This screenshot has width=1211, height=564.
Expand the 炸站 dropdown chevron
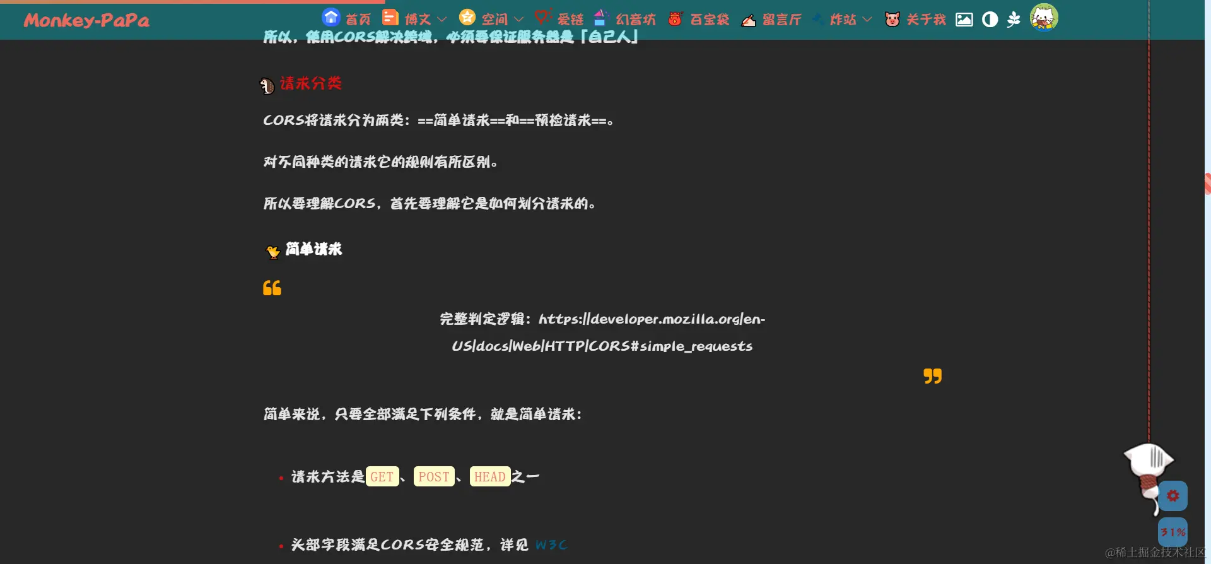867,20
